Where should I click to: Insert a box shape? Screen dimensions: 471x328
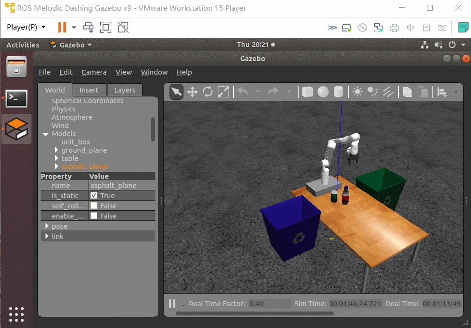coord(307,92)
